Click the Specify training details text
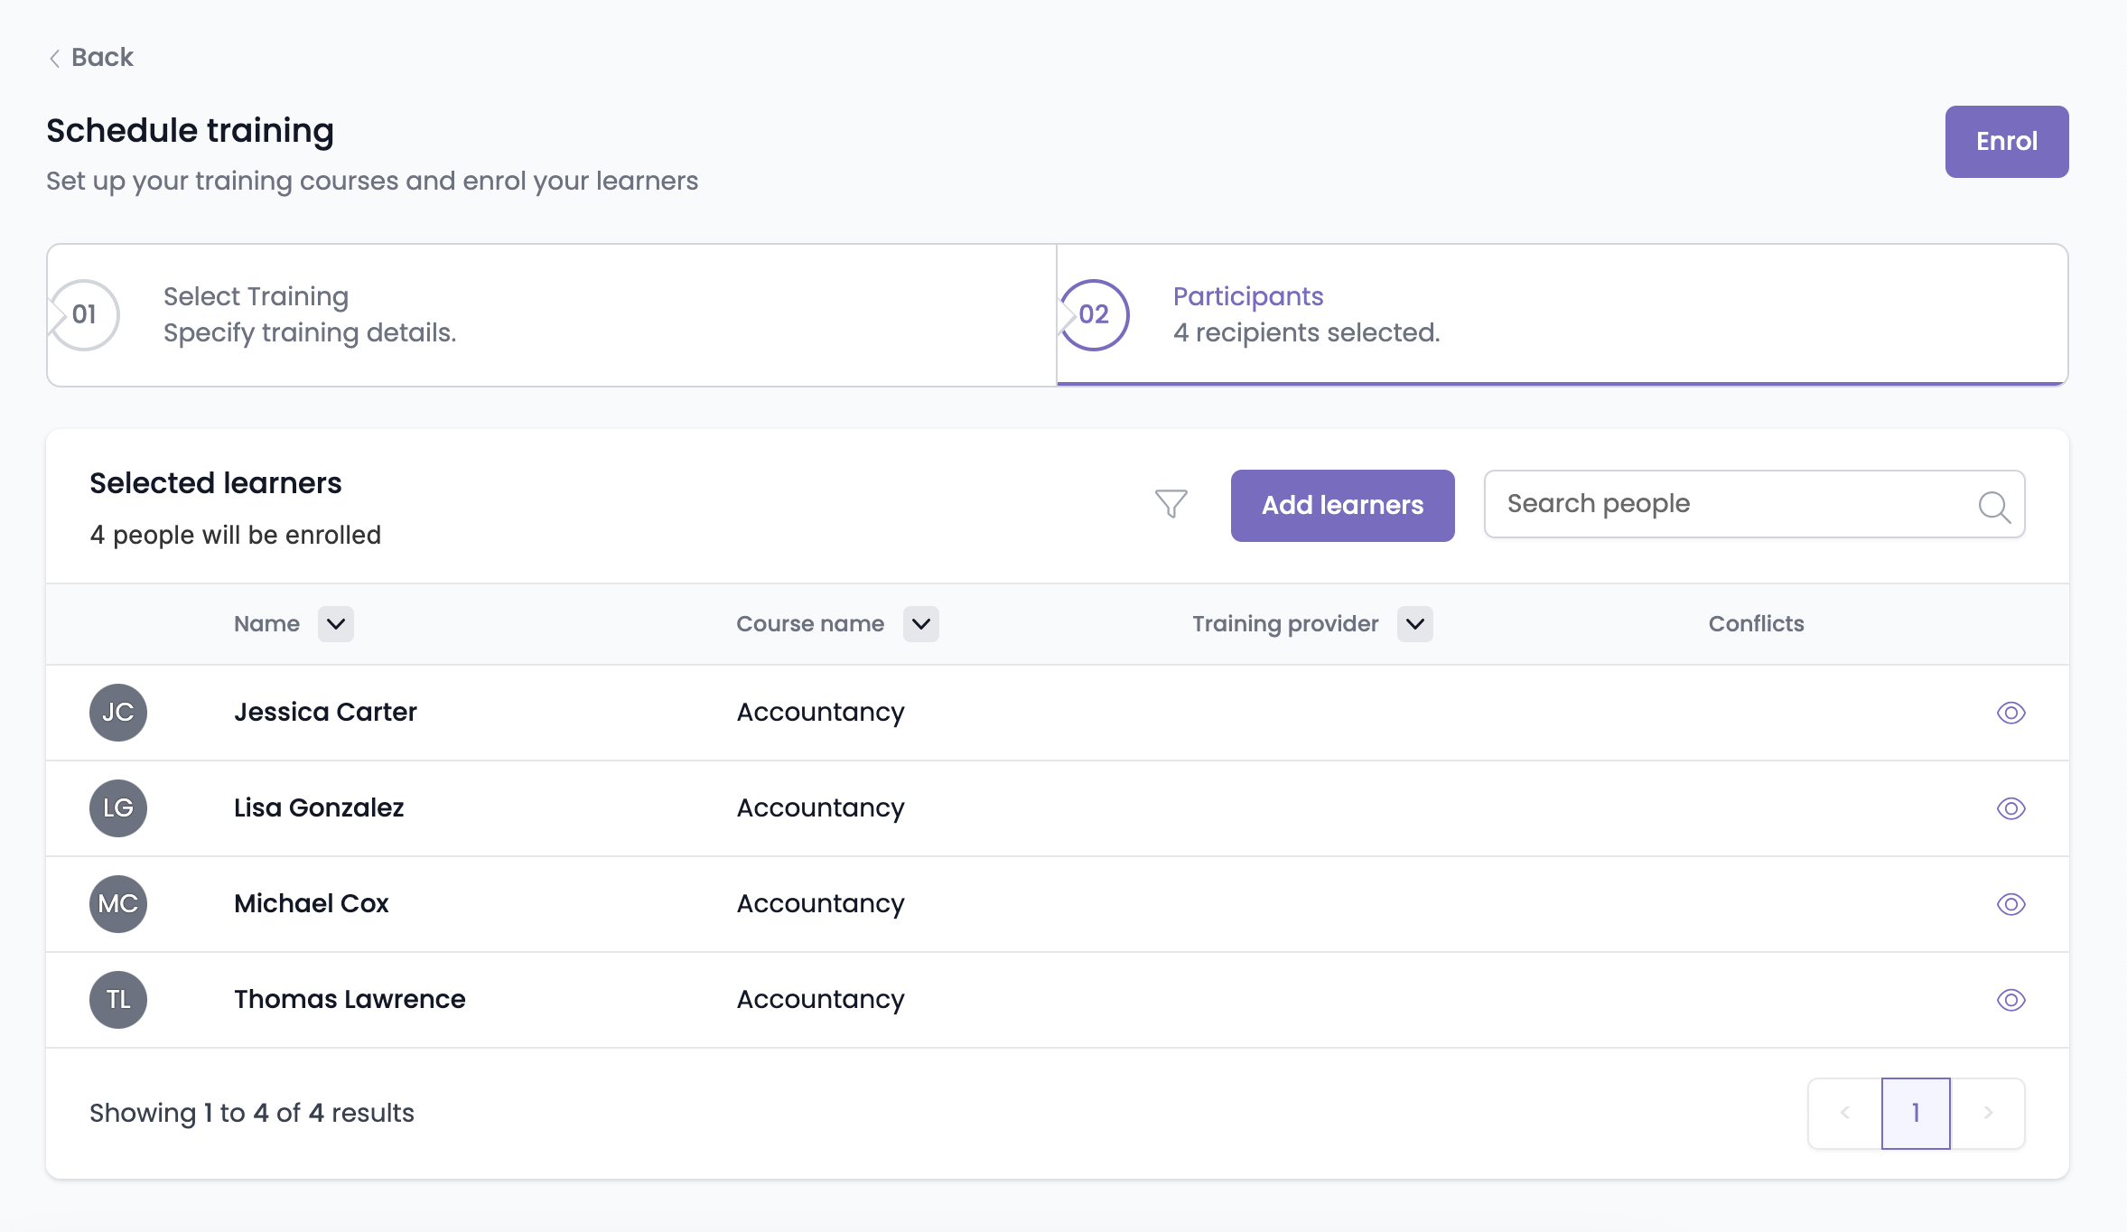Viewport: 2127px width, 1232px height. coord(310,332)
